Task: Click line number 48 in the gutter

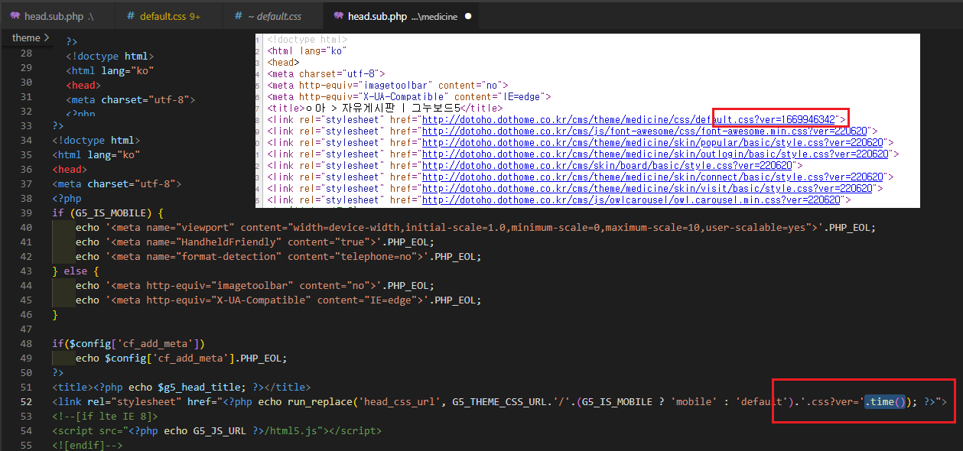Action: 26,344
